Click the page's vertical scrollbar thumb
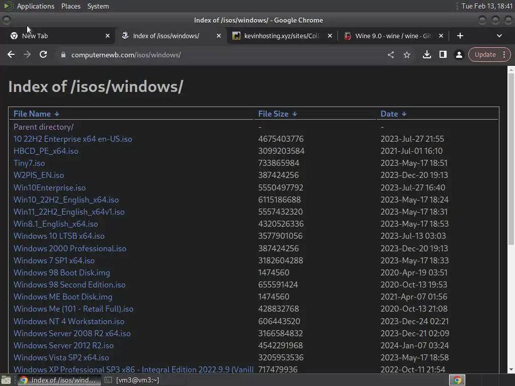Screen dimensions: 515x386 tap(511, 158)
